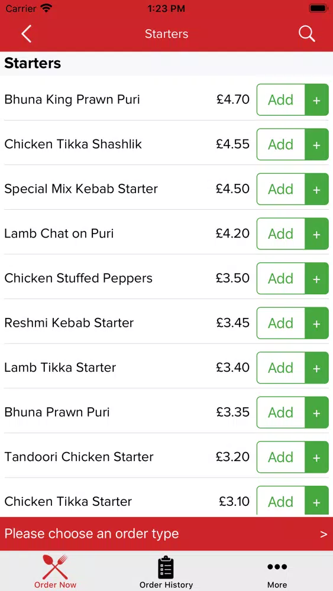
Task: Select the Chicken Tikka Shashlik item name
Action: coord(73,144)
